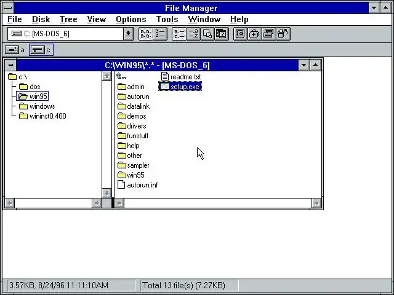The width and height of the screenshot is (394, 295).
Task: Open File Manager control menu box
Action: 8,8
